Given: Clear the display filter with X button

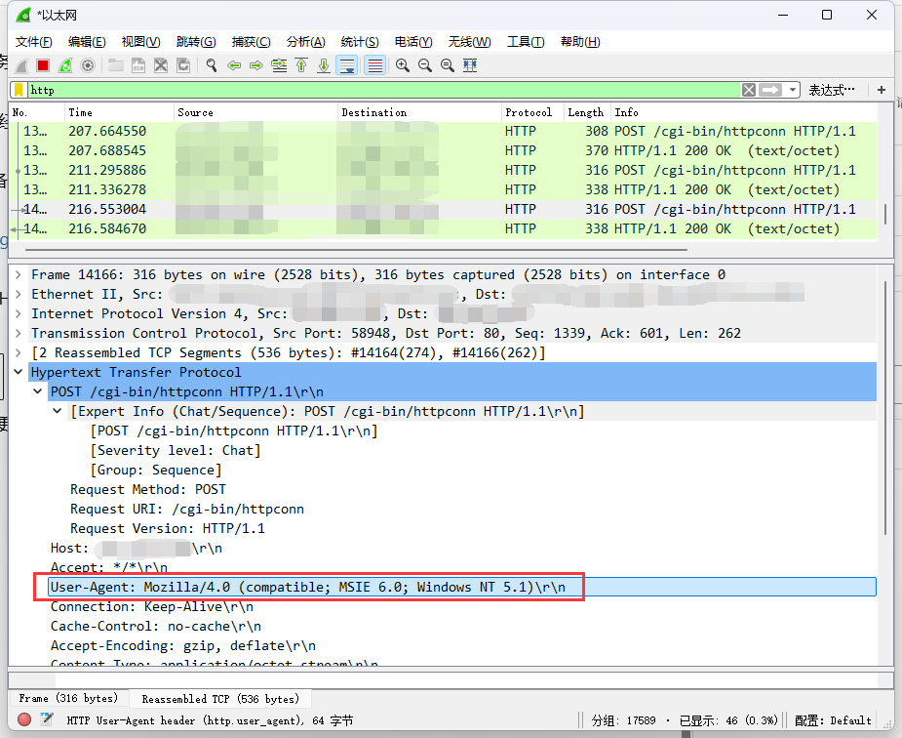Looking at the screenshot, I should pyautogui.click(x=748, y=90).
